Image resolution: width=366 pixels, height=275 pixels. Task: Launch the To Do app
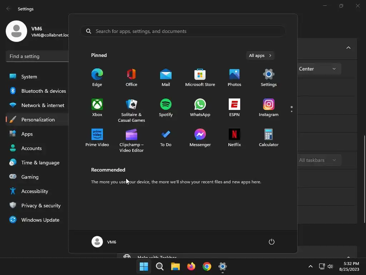tap(166, 138)
